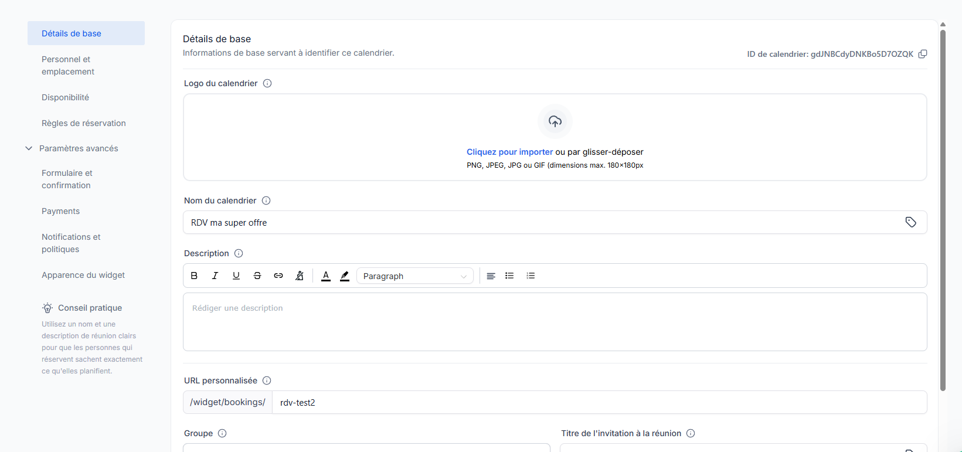Screen dimensions: 962x452
Task: Click the tag icon in calendar name field
Action: point(910,222)
